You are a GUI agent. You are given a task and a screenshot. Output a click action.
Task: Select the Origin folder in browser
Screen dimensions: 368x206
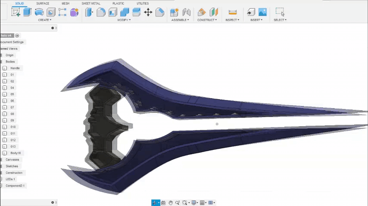tap(9, 55)
